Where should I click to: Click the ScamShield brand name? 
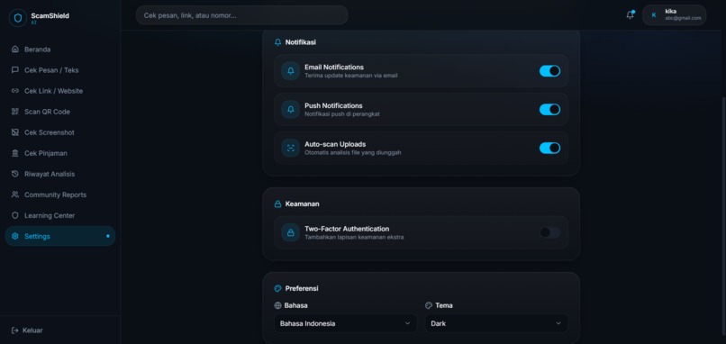pyautogui.click(x=50, y=15)
